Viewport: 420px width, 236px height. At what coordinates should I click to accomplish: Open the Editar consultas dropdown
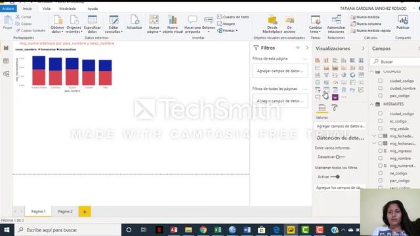(114, 29)
